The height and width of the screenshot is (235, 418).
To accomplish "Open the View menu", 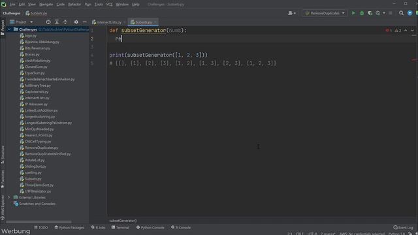I will point(32,5).
